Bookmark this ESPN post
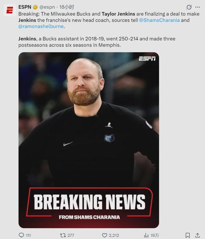This screenshot has height=239, width=205. [x=188, y=235]
